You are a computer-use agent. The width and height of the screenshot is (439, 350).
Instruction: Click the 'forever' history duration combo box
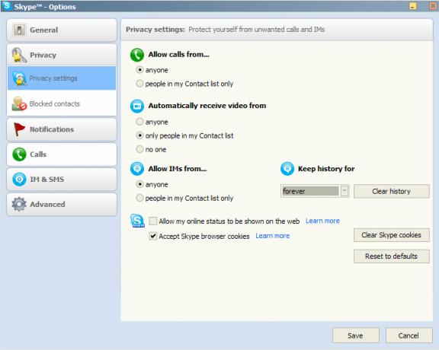click(x=315, y=191)
